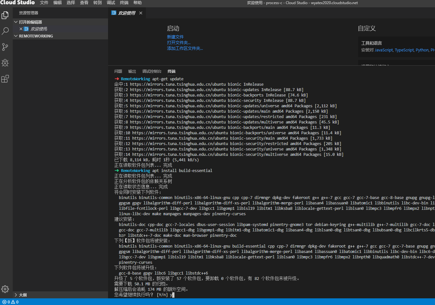Screen dimensions: 435x305
Task: Click the errors and warnings status indicator
Action: point(10,302)
